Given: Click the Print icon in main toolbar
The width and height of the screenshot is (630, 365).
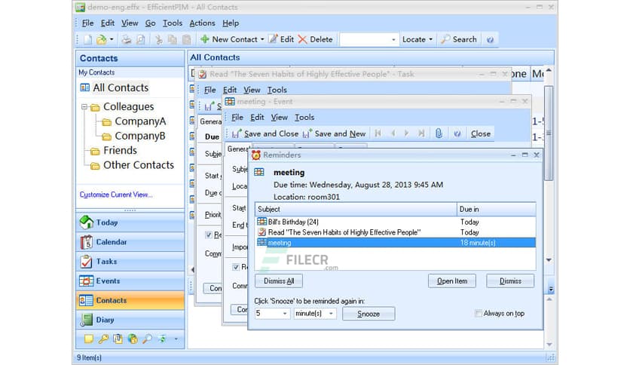Looking at the screenshot, I should tap(126, 39).
